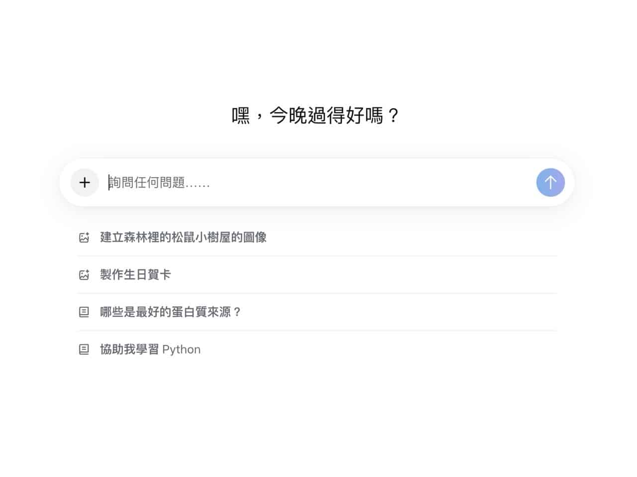
Task: Click divider line below the 蛋白質來源 suggestion
Action: click(317, 331)
